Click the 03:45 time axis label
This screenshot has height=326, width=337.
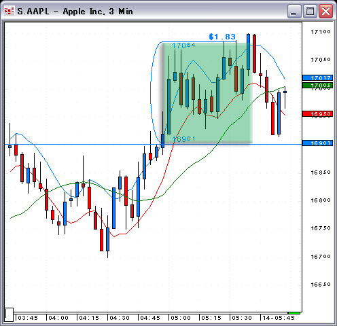28,318
